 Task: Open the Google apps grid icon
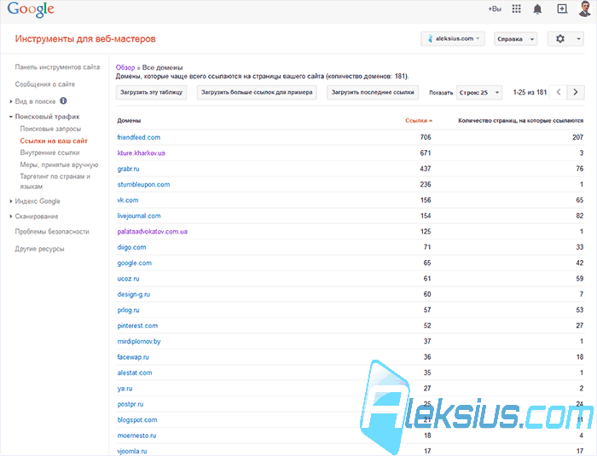(516, 9)
